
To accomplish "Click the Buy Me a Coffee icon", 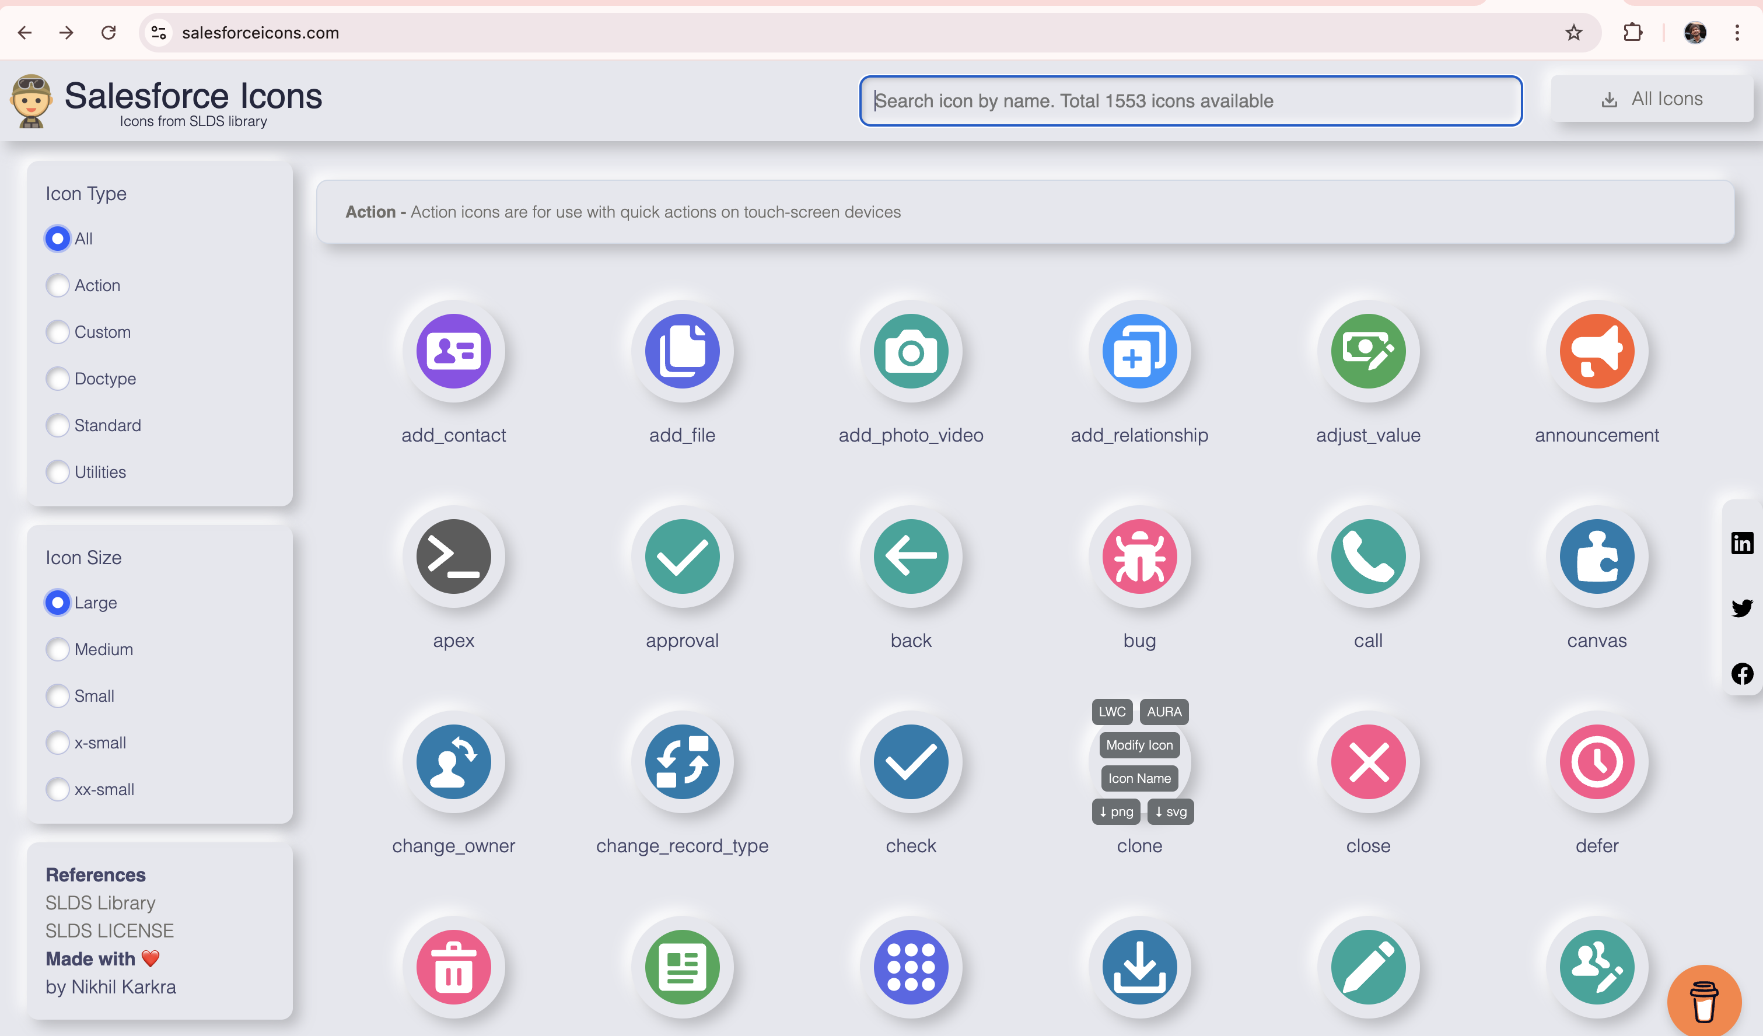I will pos(1703,1001).
